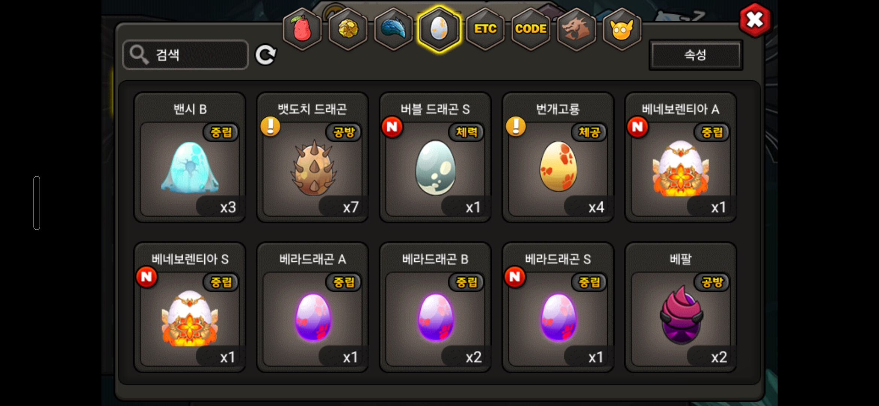
Task: Click the refresh arrow icon
Action: (266, 55)
